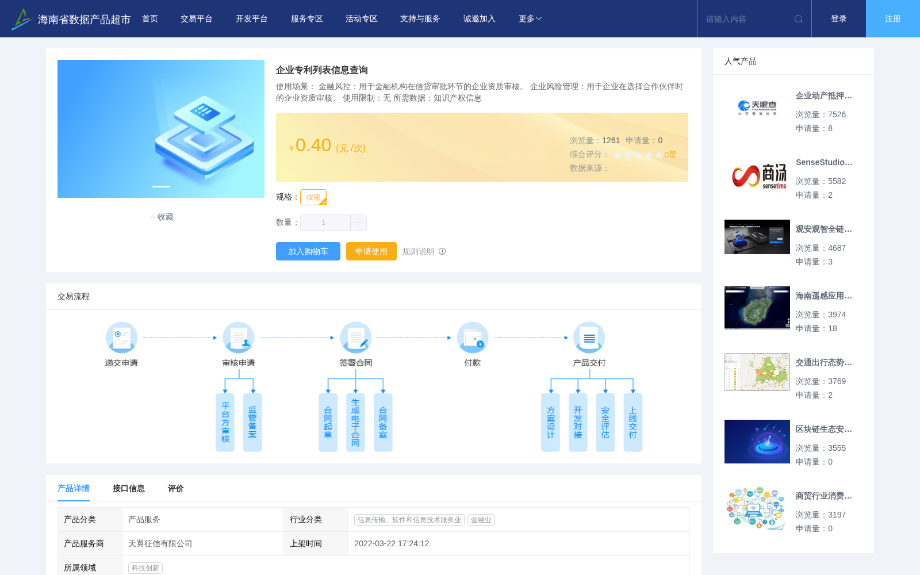This screenshot has height=575, width=920.
Task: Open 服务专区 navigation item
Action: click(x=307, y=19)
